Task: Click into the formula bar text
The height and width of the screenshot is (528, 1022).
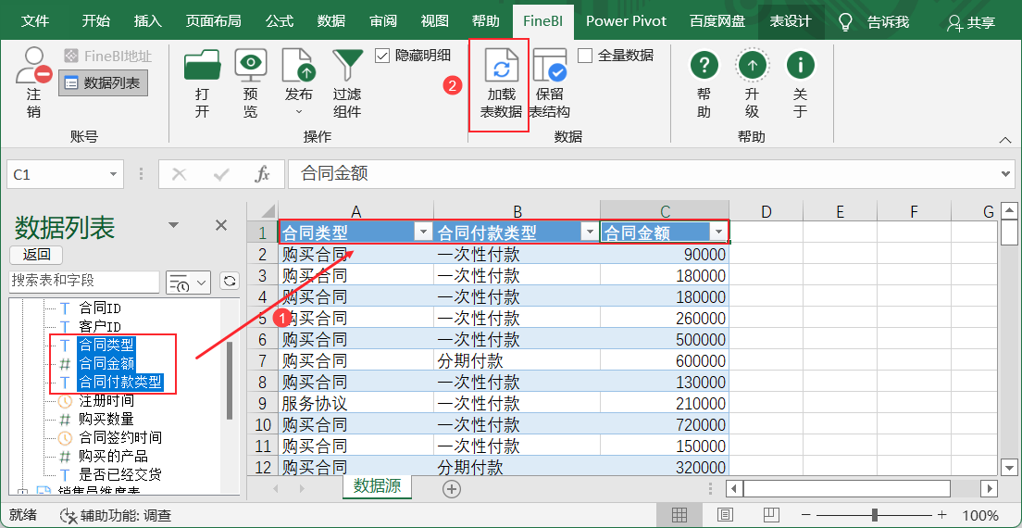Action: tap(642, 174)
